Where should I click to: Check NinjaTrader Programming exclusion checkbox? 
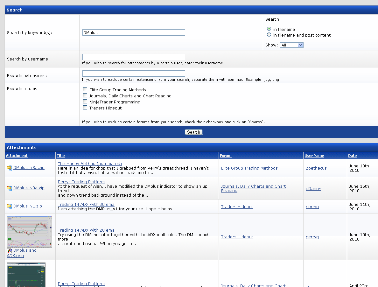(85, 101)
